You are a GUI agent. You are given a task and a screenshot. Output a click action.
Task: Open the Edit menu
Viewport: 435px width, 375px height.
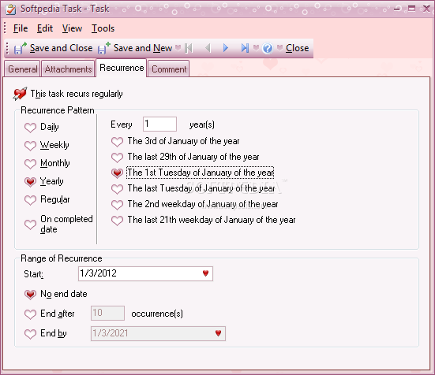[x=45, y=28]
